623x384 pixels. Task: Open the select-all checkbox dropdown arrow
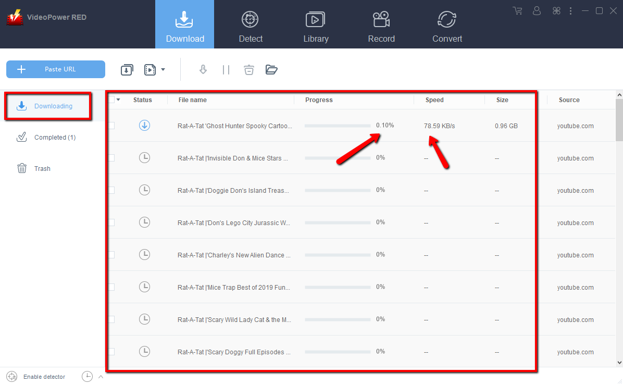tap(118, 100)
